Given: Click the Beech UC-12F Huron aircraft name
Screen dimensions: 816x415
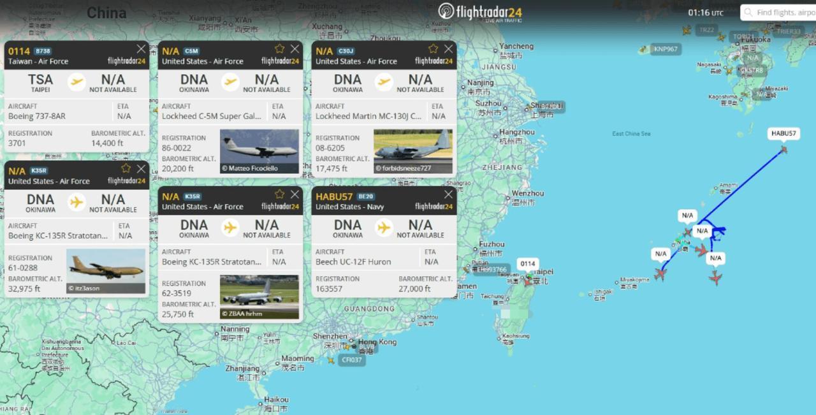Looking at the screenshot, I should tap(353, 261).
